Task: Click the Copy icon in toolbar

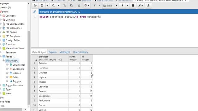Action: click(64, 6)
